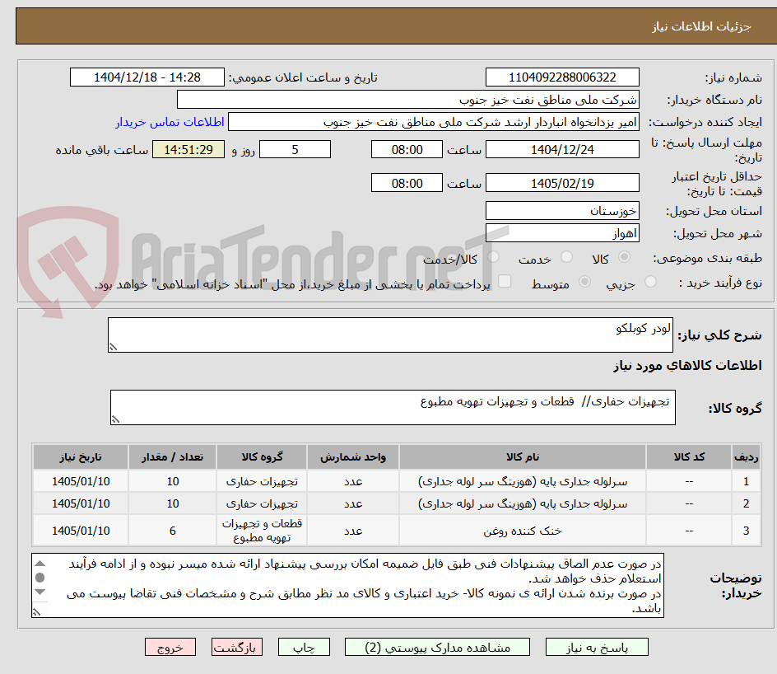The image size is (777, 674).
Task: Select the متوسط purchase type radio
Action: tap(584, 282)
